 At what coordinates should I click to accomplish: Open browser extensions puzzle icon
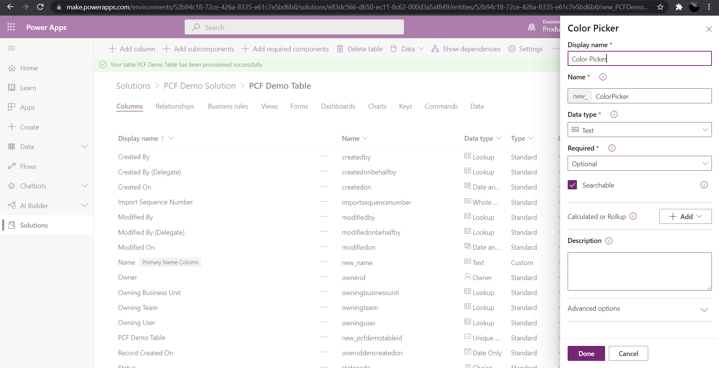pyautogui.click(x=679, y=7)
